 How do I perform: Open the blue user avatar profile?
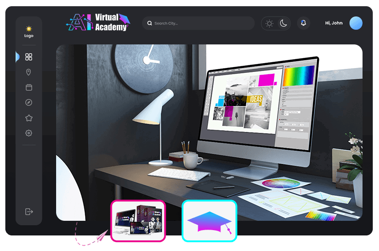coord(356,23)
